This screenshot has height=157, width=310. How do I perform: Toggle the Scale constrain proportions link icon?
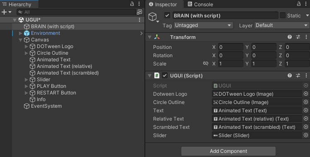point(206,63)
